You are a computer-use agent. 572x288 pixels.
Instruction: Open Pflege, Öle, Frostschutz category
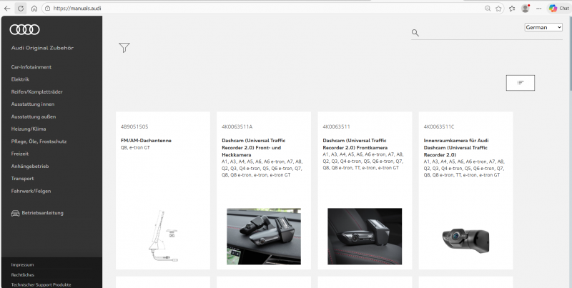click(x=39, y=141)
